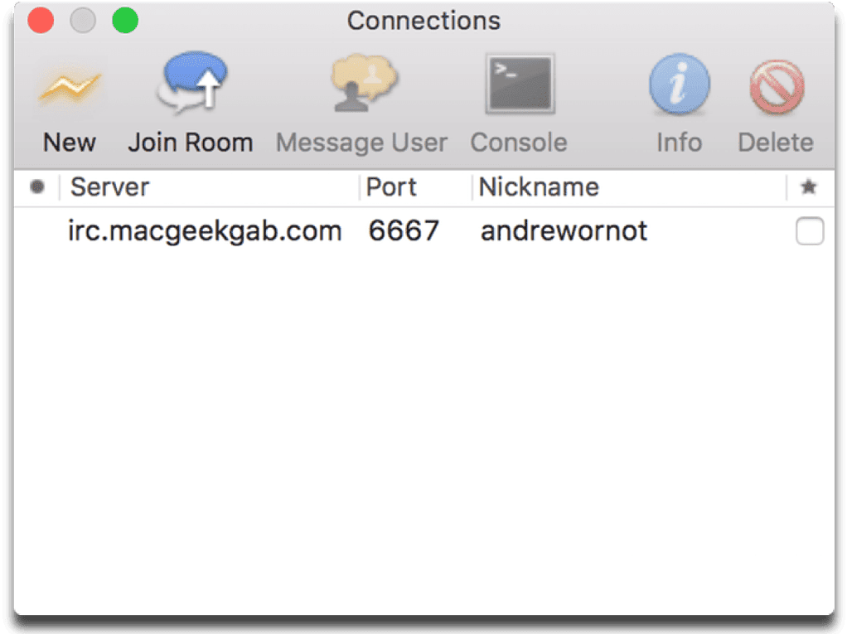Click the status dot column header
The image size is (847, 634).
37,186
